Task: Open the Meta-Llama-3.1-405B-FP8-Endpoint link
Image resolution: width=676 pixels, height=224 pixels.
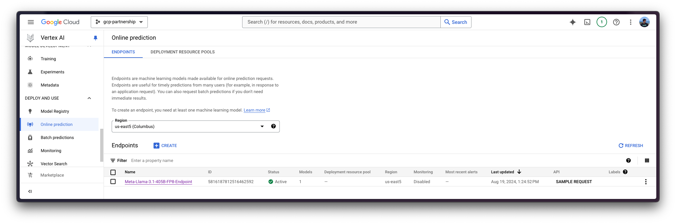Action: pyautogui.click(x=158, y=182)
